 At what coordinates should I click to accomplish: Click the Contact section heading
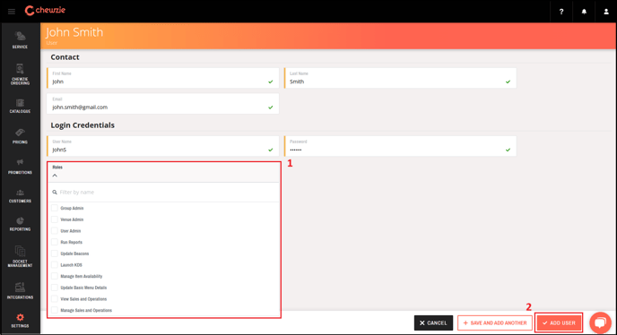click(65, 57)
